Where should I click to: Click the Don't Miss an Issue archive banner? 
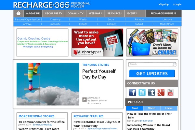(152, 43)
